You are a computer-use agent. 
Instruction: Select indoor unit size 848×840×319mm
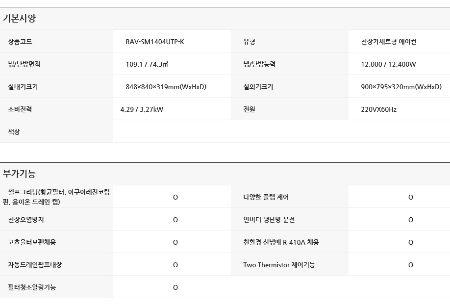click(166, 87)
